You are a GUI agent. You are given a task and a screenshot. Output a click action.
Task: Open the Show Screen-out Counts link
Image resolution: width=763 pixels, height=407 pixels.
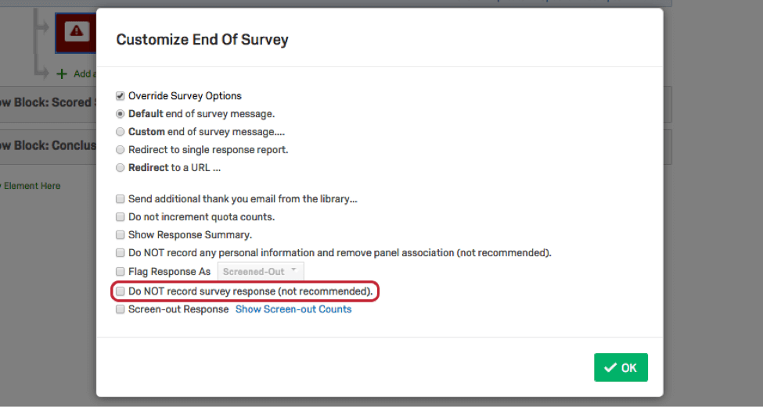293,309
